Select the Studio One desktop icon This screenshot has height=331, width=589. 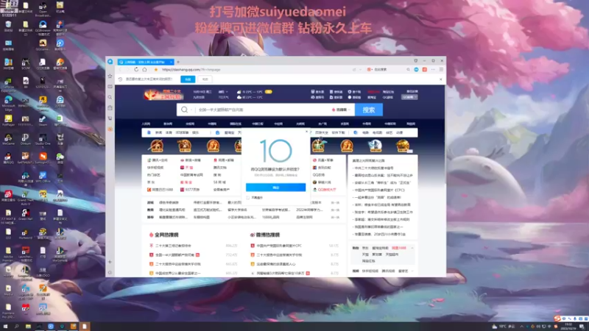(43, 140)
